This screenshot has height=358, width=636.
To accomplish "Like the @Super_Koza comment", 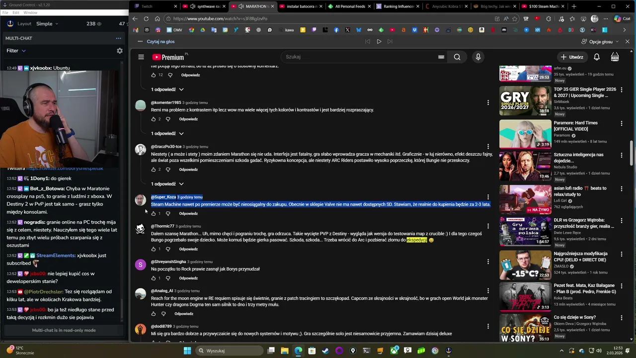I will coord(153,214).
